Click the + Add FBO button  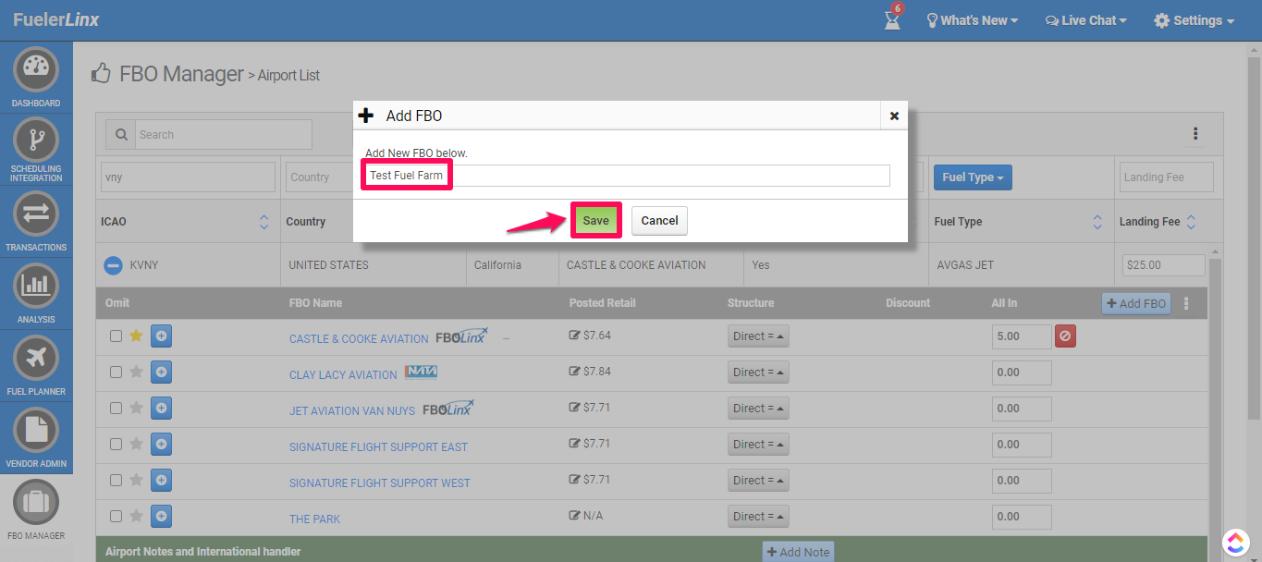1136,303
